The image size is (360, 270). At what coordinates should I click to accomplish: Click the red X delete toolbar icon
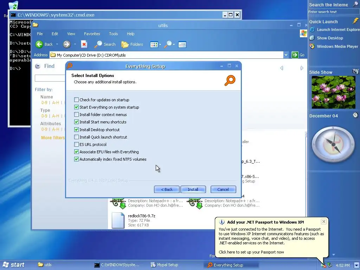84,44
